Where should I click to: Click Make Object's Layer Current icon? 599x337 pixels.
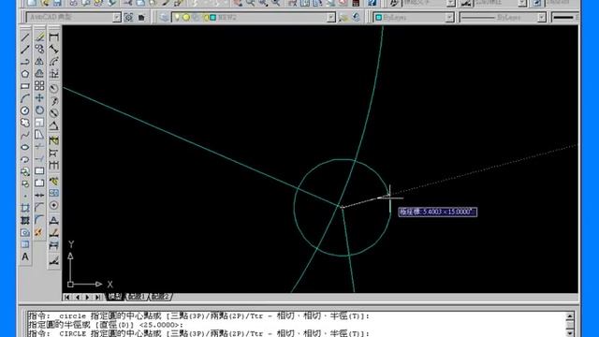pyautogui.click(x=343, y=17)
